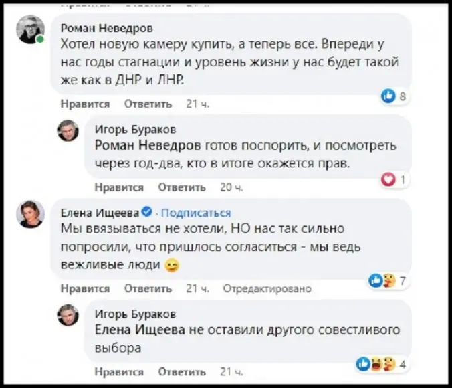View like reactions on Роман Неведров's comment
The height and width of the screenshot is (388, 452).
pos(394,97)
